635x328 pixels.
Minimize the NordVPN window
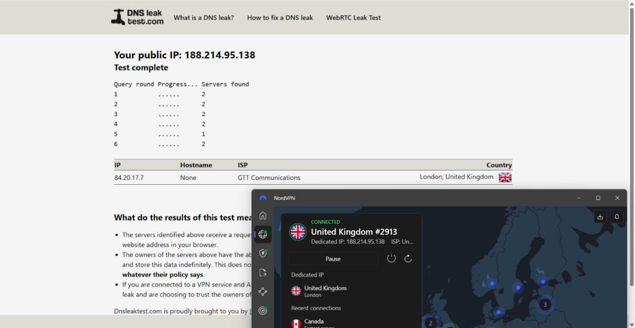coord(579,198)
